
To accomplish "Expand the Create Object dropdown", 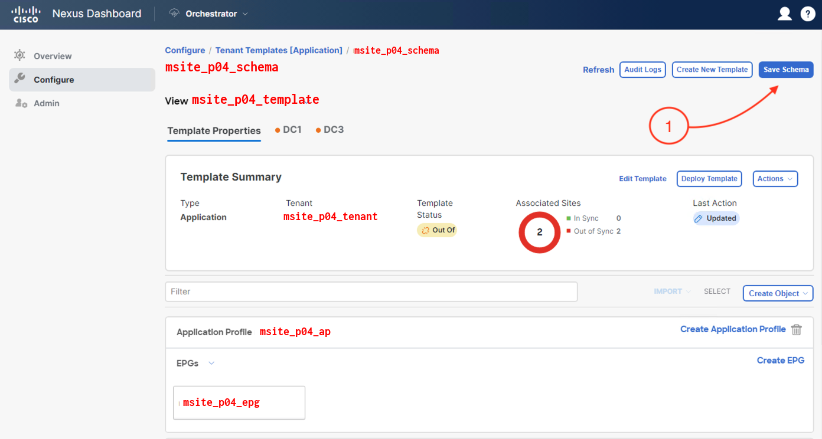I will [x=778, y=293].
